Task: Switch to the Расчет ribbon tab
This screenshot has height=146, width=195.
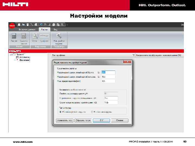Action: (x=44, y=29)
